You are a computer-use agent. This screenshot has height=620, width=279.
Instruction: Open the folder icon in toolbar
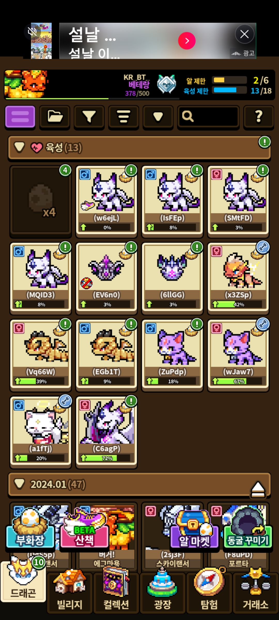coord(55,117)
